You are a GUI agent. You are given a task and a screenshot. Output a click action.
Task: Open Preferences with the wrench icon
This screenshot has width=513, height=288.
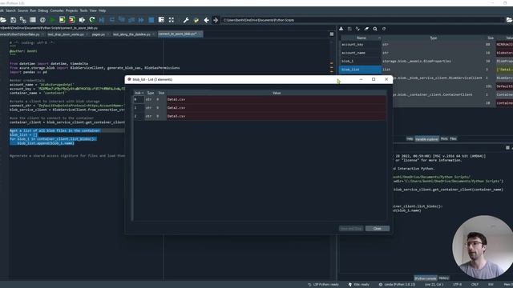click(x=186, y=20)
